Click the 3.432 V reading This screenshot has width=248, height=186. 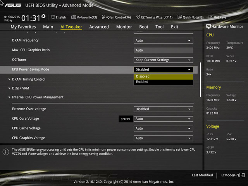click(x=211, y=152)
